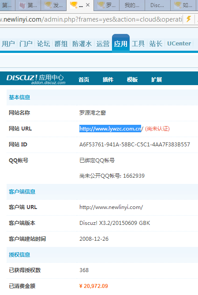Click the client URL http://www.newlinyi.com/
The image size is (198, 295).
[111, 207]
